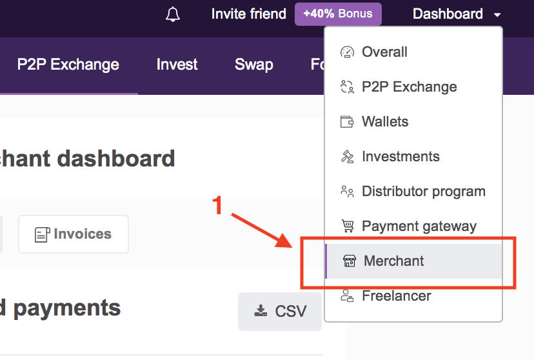Click the Payment gateway cart icon

[x=348, y=226]
